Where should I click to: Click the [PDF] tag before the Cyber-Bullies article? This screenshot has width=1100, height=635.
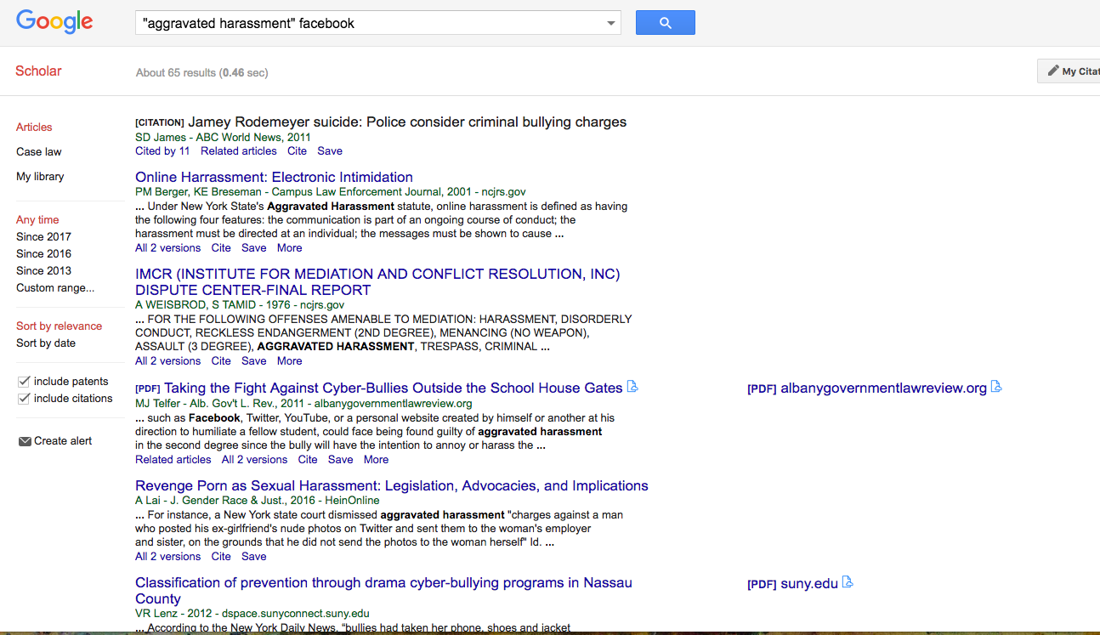pos(145,387)
